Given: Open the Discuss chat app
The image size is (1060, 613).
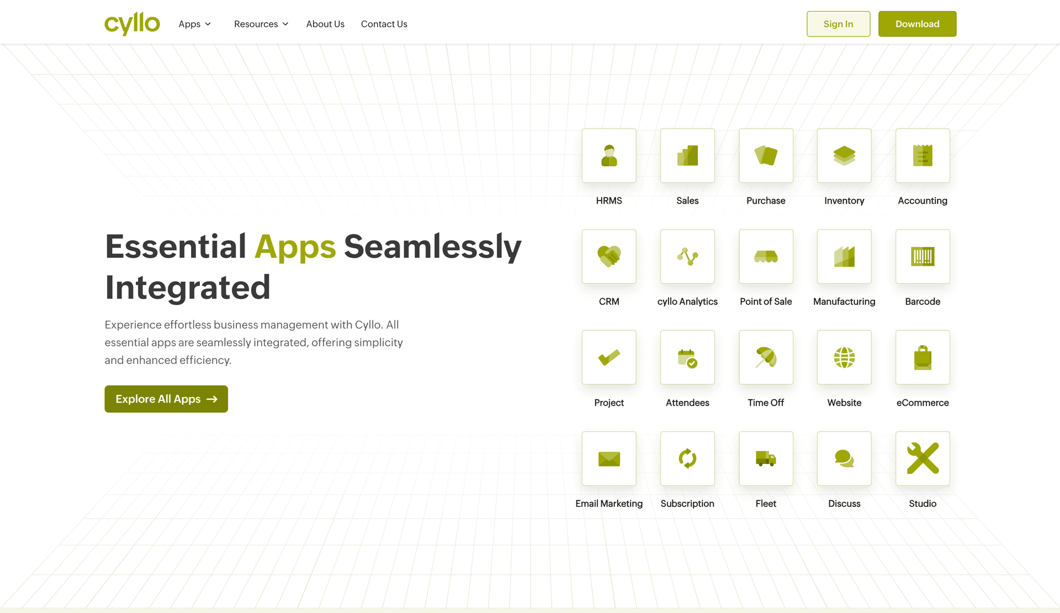Looking at the screenshot, I should [844, 458].
